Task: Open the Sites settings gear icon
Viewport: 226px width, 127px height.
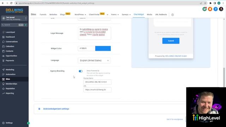Action: tap(173, 15)
